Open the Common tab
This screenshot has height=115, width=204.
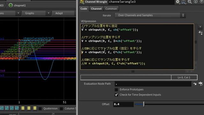pos(111,9)
